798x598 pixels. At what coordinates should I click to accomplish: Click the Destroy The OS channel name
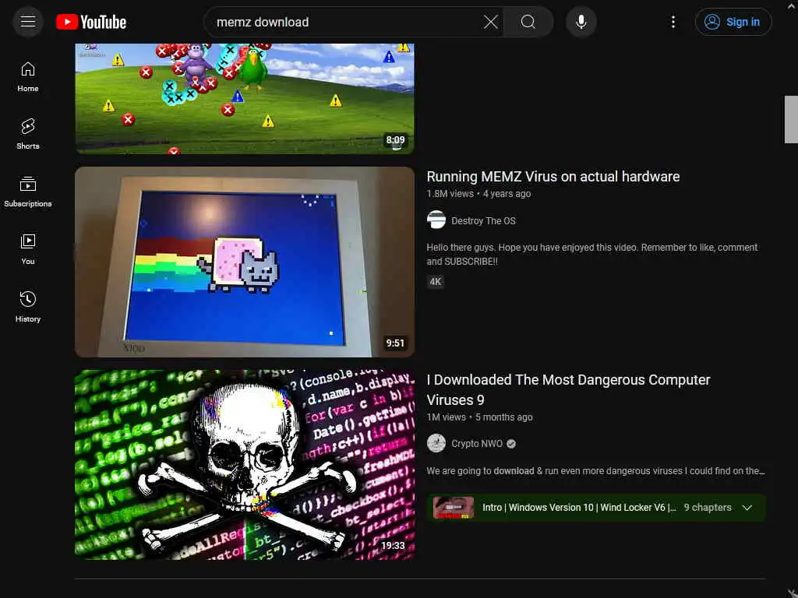point(483,220)
